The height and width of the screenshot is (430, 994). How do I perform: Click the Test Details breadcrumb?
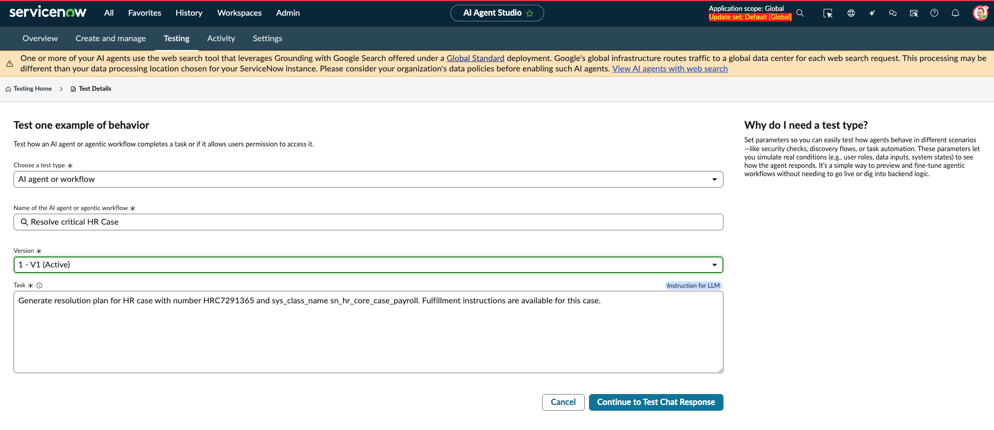pos(95,89)
